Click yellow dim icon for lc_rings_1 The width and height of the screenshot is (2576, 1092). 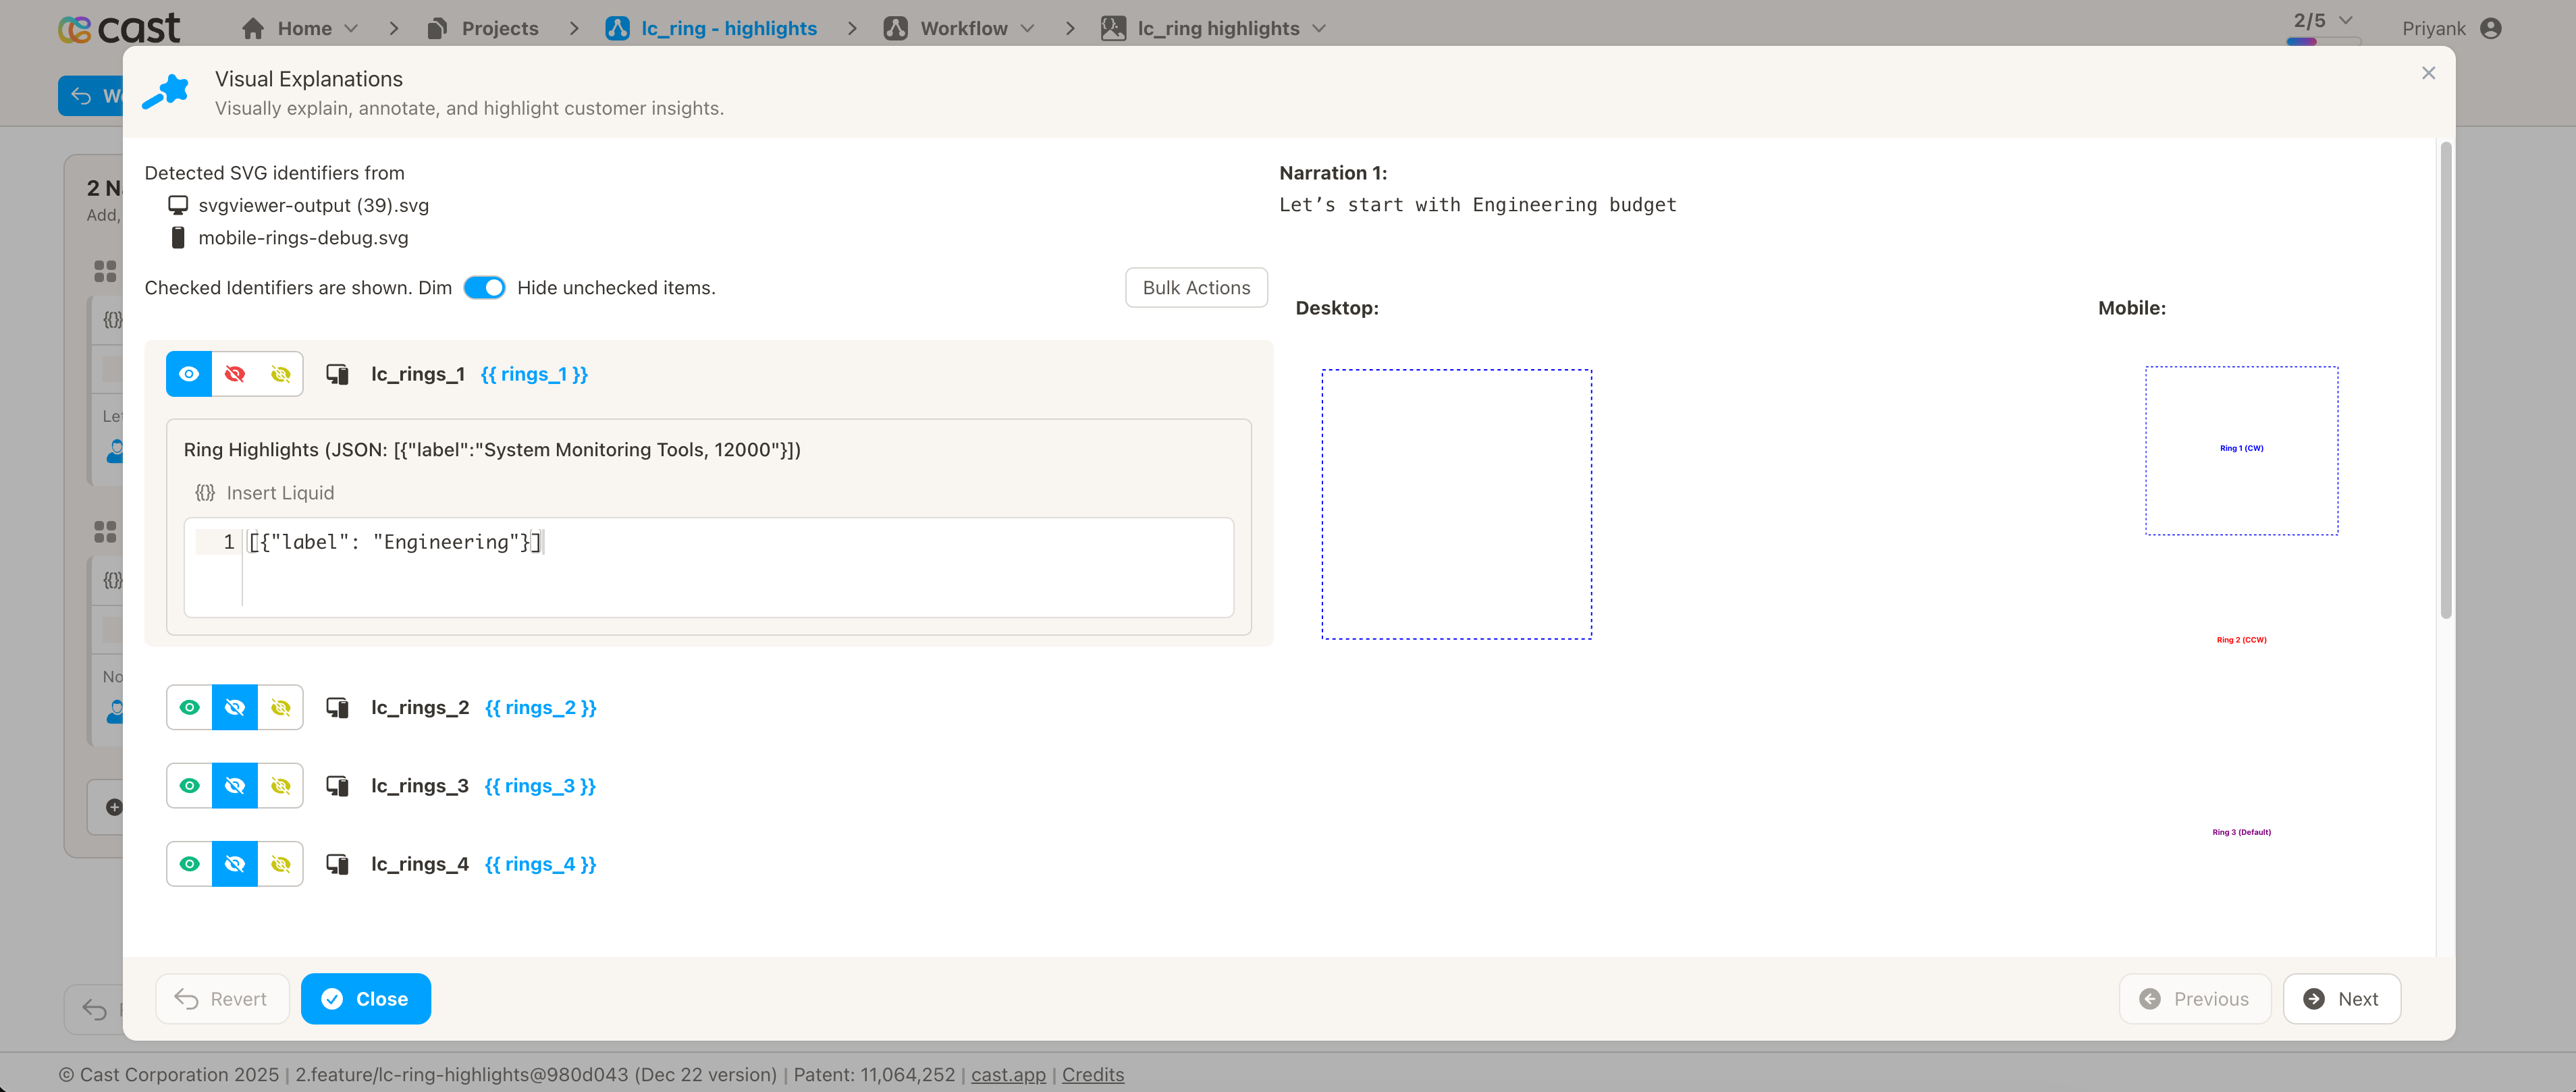(281, 374)
